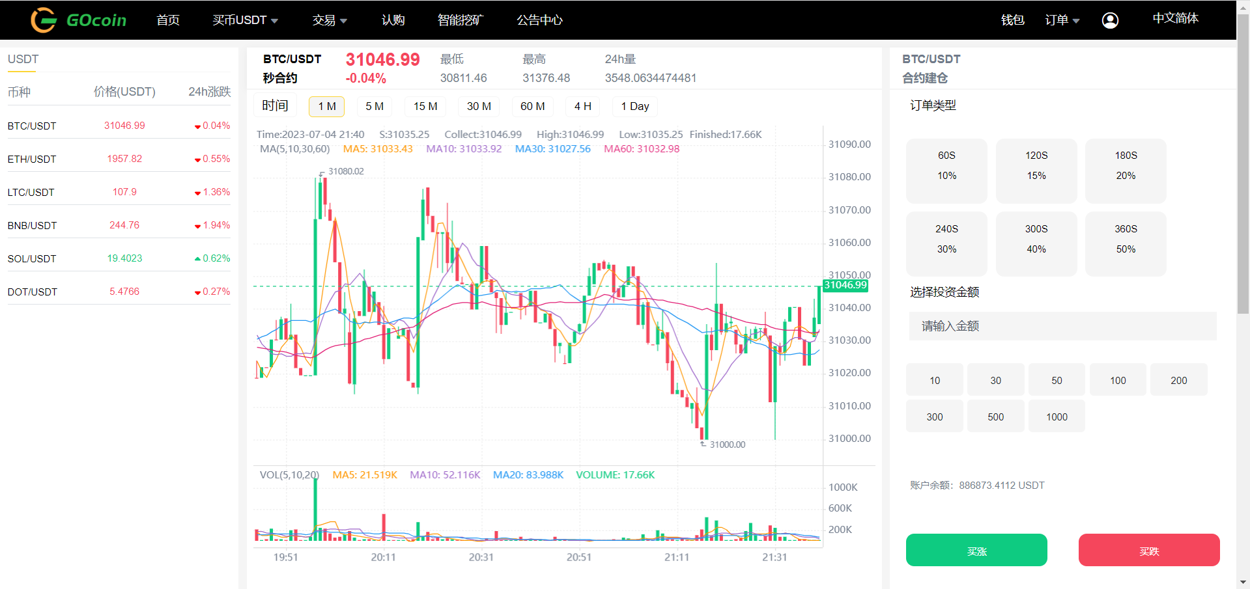Click the red 买跌 buy-down button
This screenshot has width=1250, height=589.
pos(1149,550)
